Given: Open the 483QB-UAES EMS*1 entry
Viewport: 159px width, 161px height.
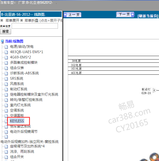Looking at the screenshot, I should pos(26,52).
